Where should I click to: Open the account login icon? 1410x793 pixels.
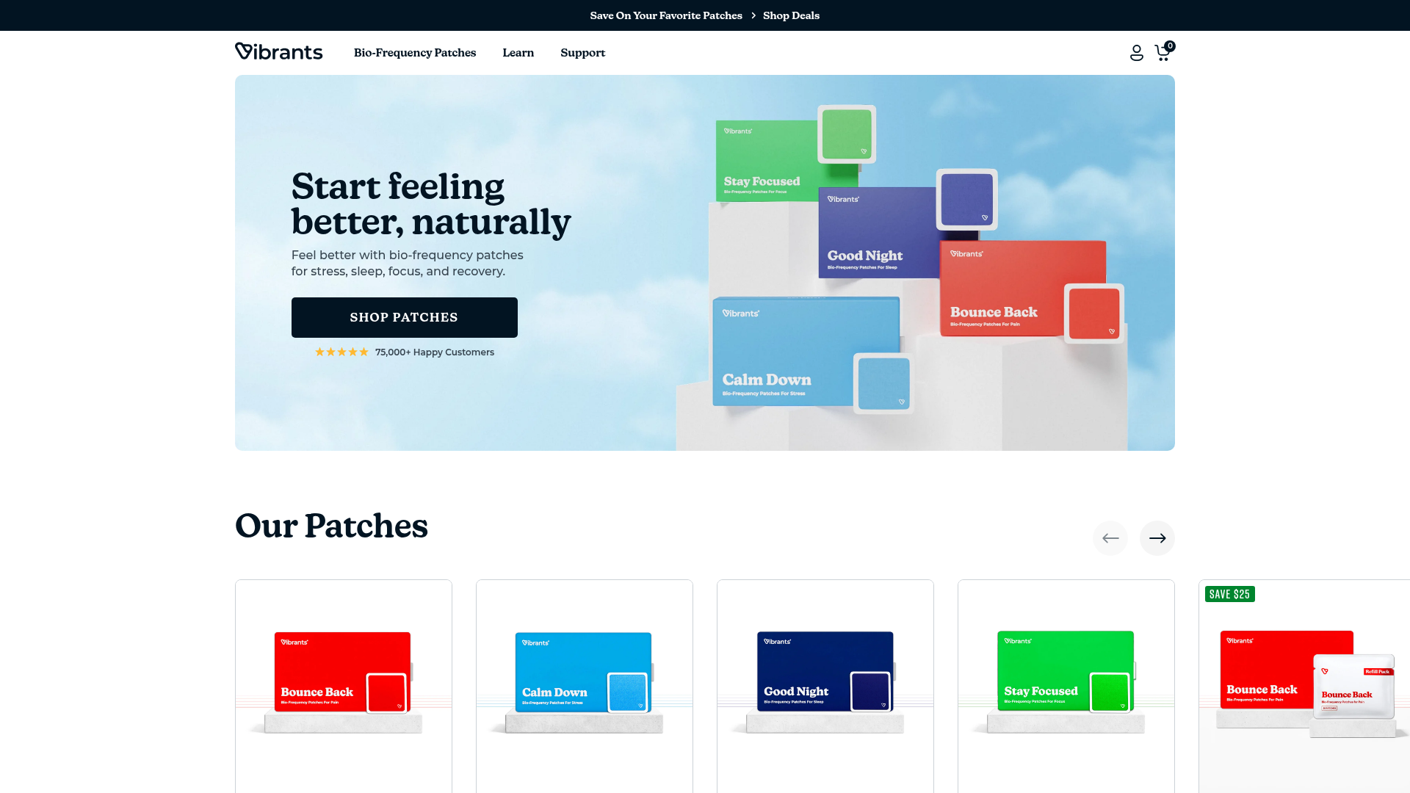coord(1136,52)
